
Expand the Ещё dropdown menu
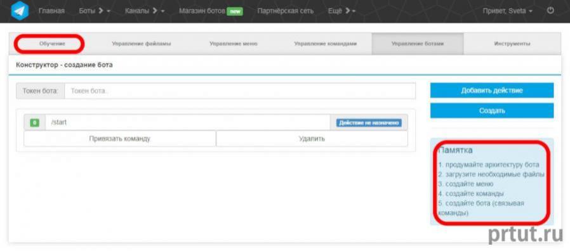point(341,11)
